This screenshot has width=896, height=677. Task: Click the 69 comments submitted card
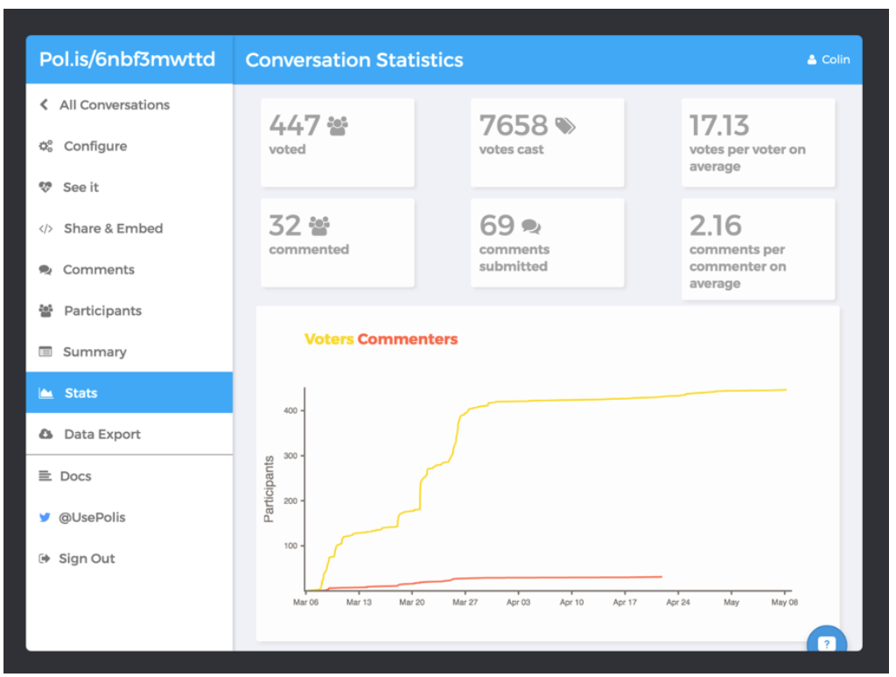point(548,243)
